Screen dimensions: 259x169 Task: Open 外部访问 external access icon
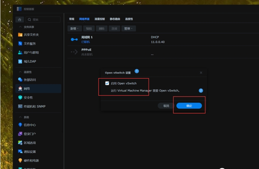(x=20, y=79)
